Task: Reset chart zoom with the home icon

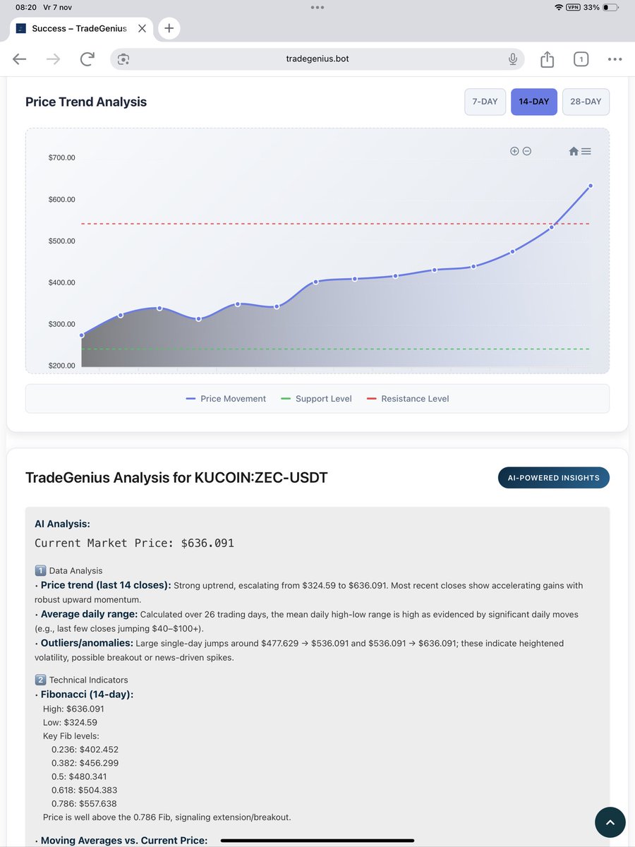Action: pyautogui.click(x=574, y=151)
